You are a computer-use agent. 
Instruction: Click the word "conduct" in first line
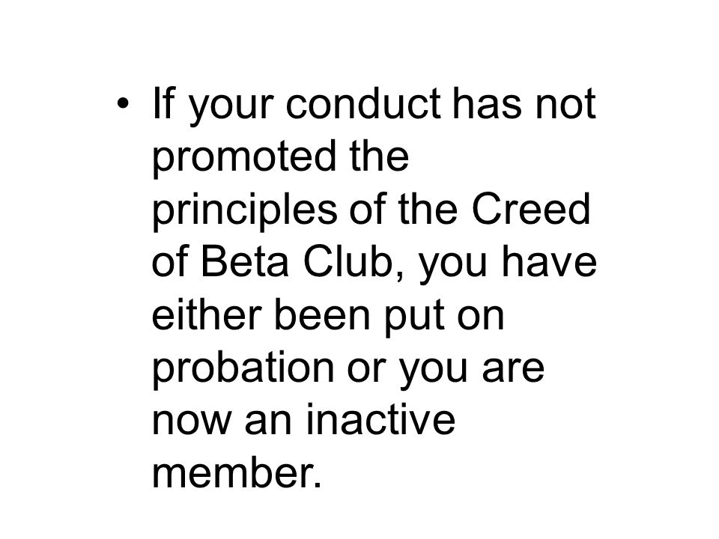(363, 103)
